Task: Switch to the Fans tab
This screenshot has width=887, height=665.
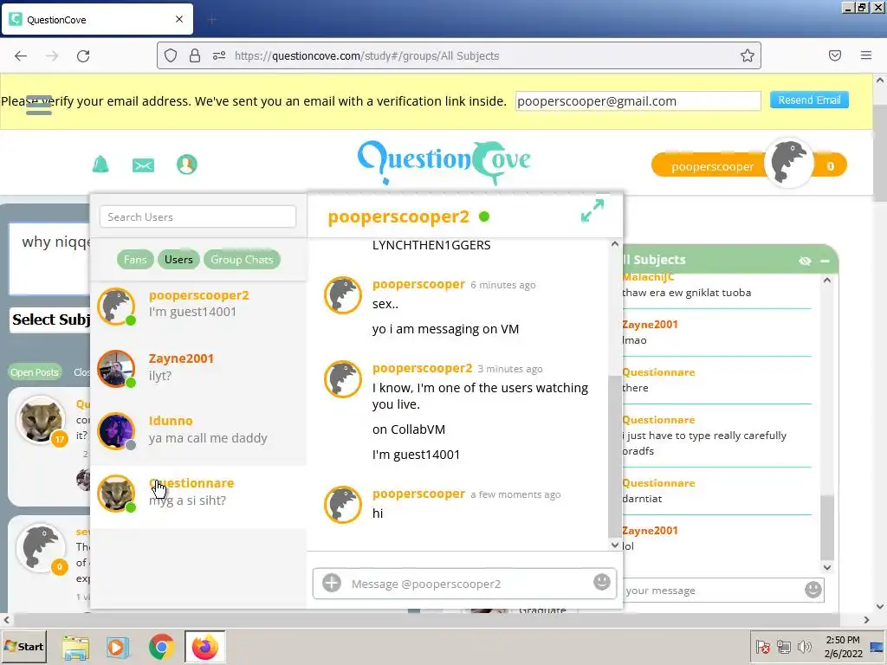Action: point(135,260)
